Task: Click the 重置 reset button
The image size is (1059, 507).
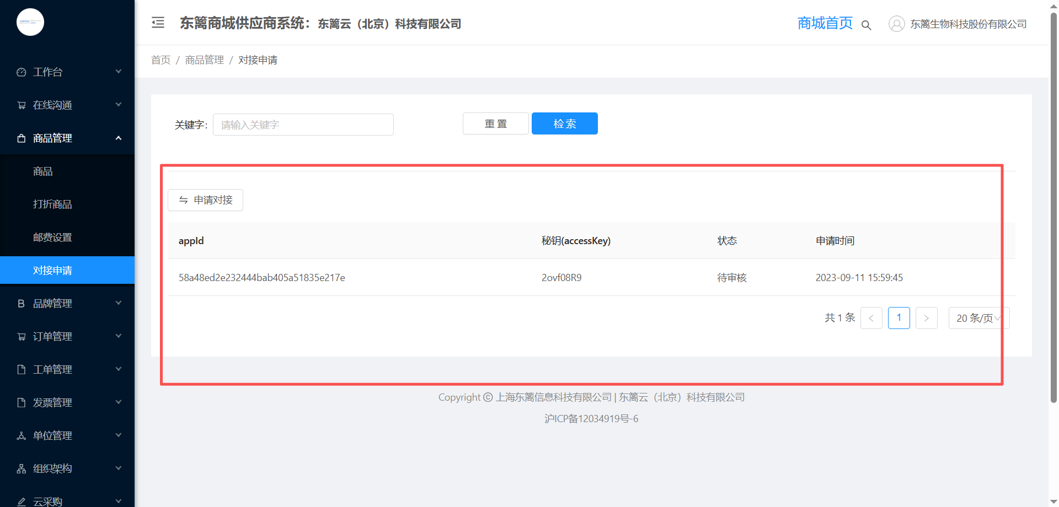Action: 496,123
